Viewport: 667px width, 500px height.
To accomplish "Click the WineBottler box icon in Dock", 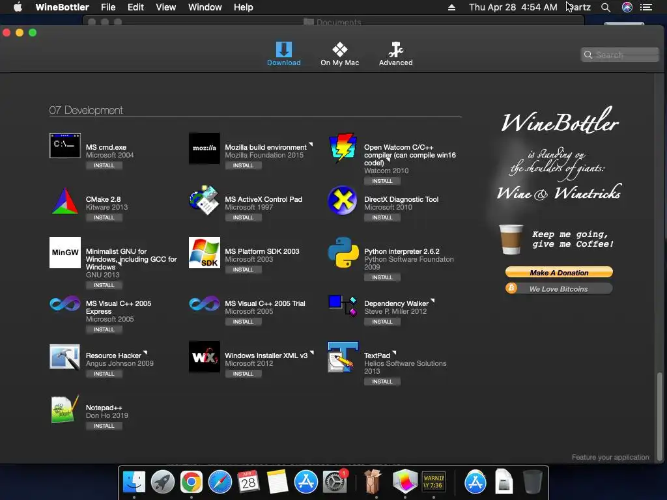I will tap(373, 481).
